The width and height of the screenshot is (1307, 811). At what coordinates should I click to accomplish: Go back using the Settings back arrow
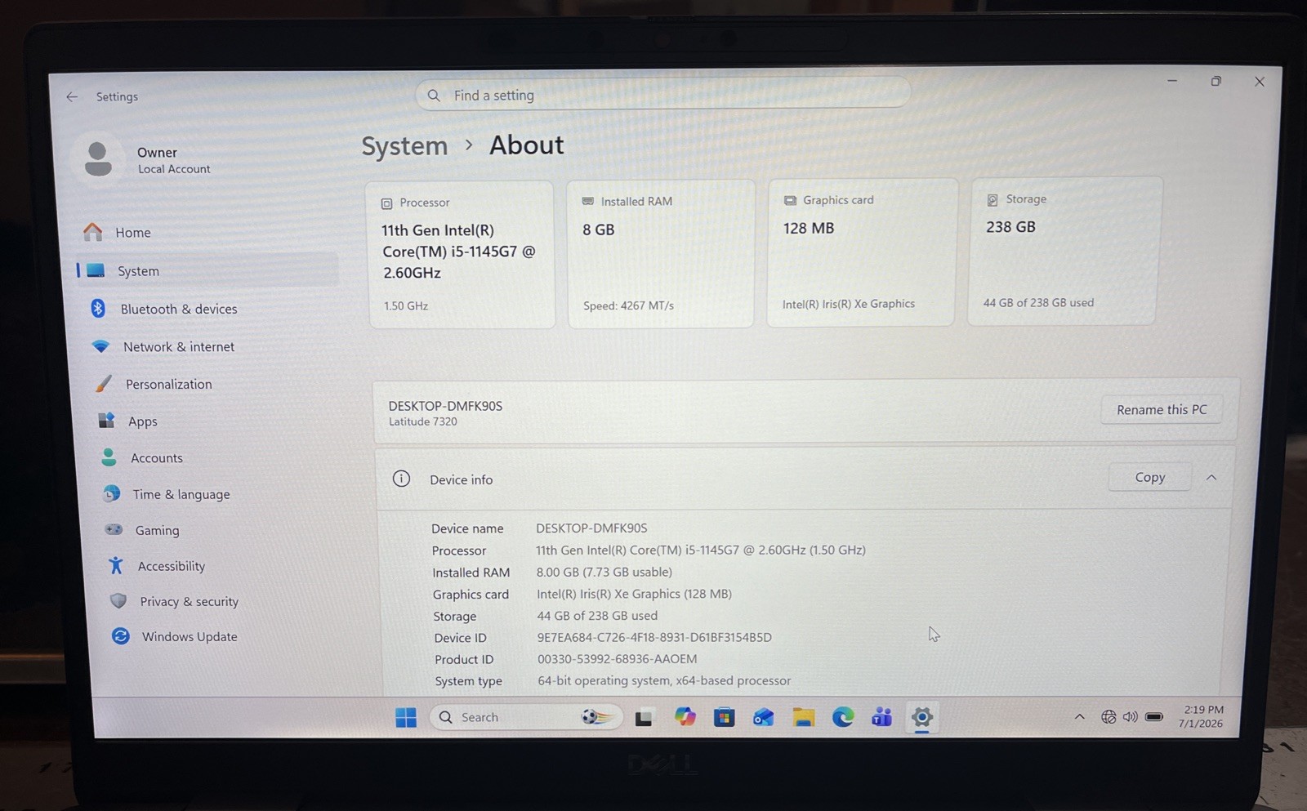72,96
